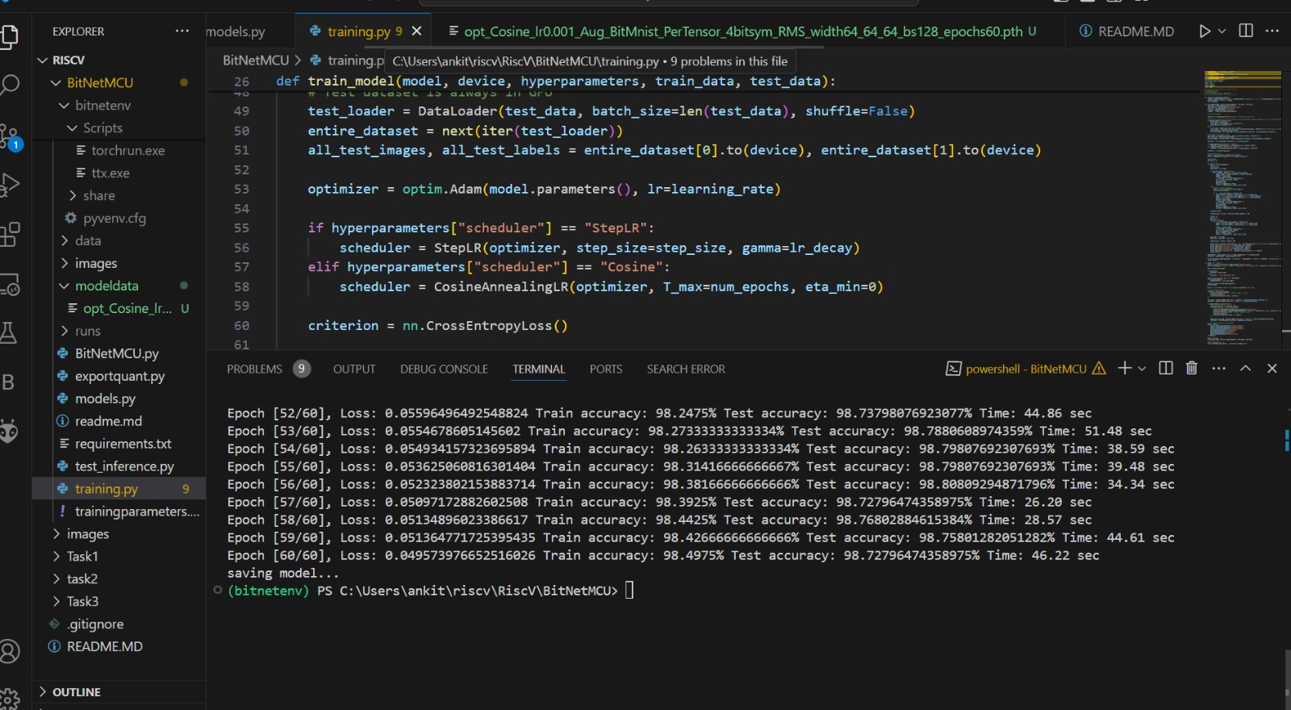Switch to the PROBLEMS tab
This screenshot has height=710, width=1291.
[x=254, y=369]
